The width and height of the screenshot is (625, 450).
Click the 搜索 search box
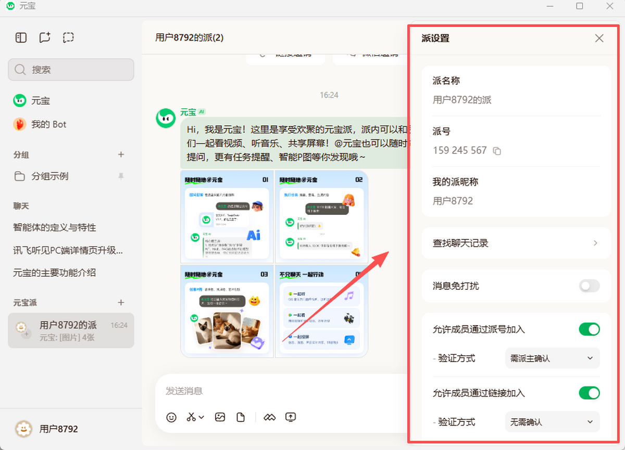(71, 70)
